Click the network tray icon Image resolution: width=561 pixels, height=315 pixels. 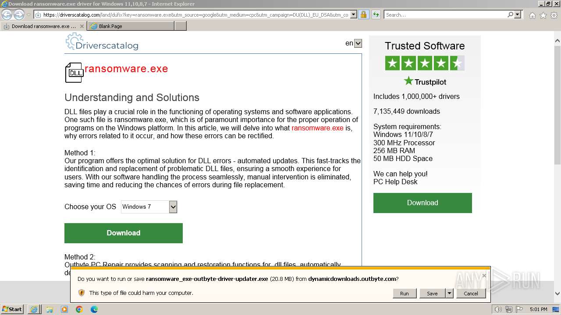coord(509,309)
